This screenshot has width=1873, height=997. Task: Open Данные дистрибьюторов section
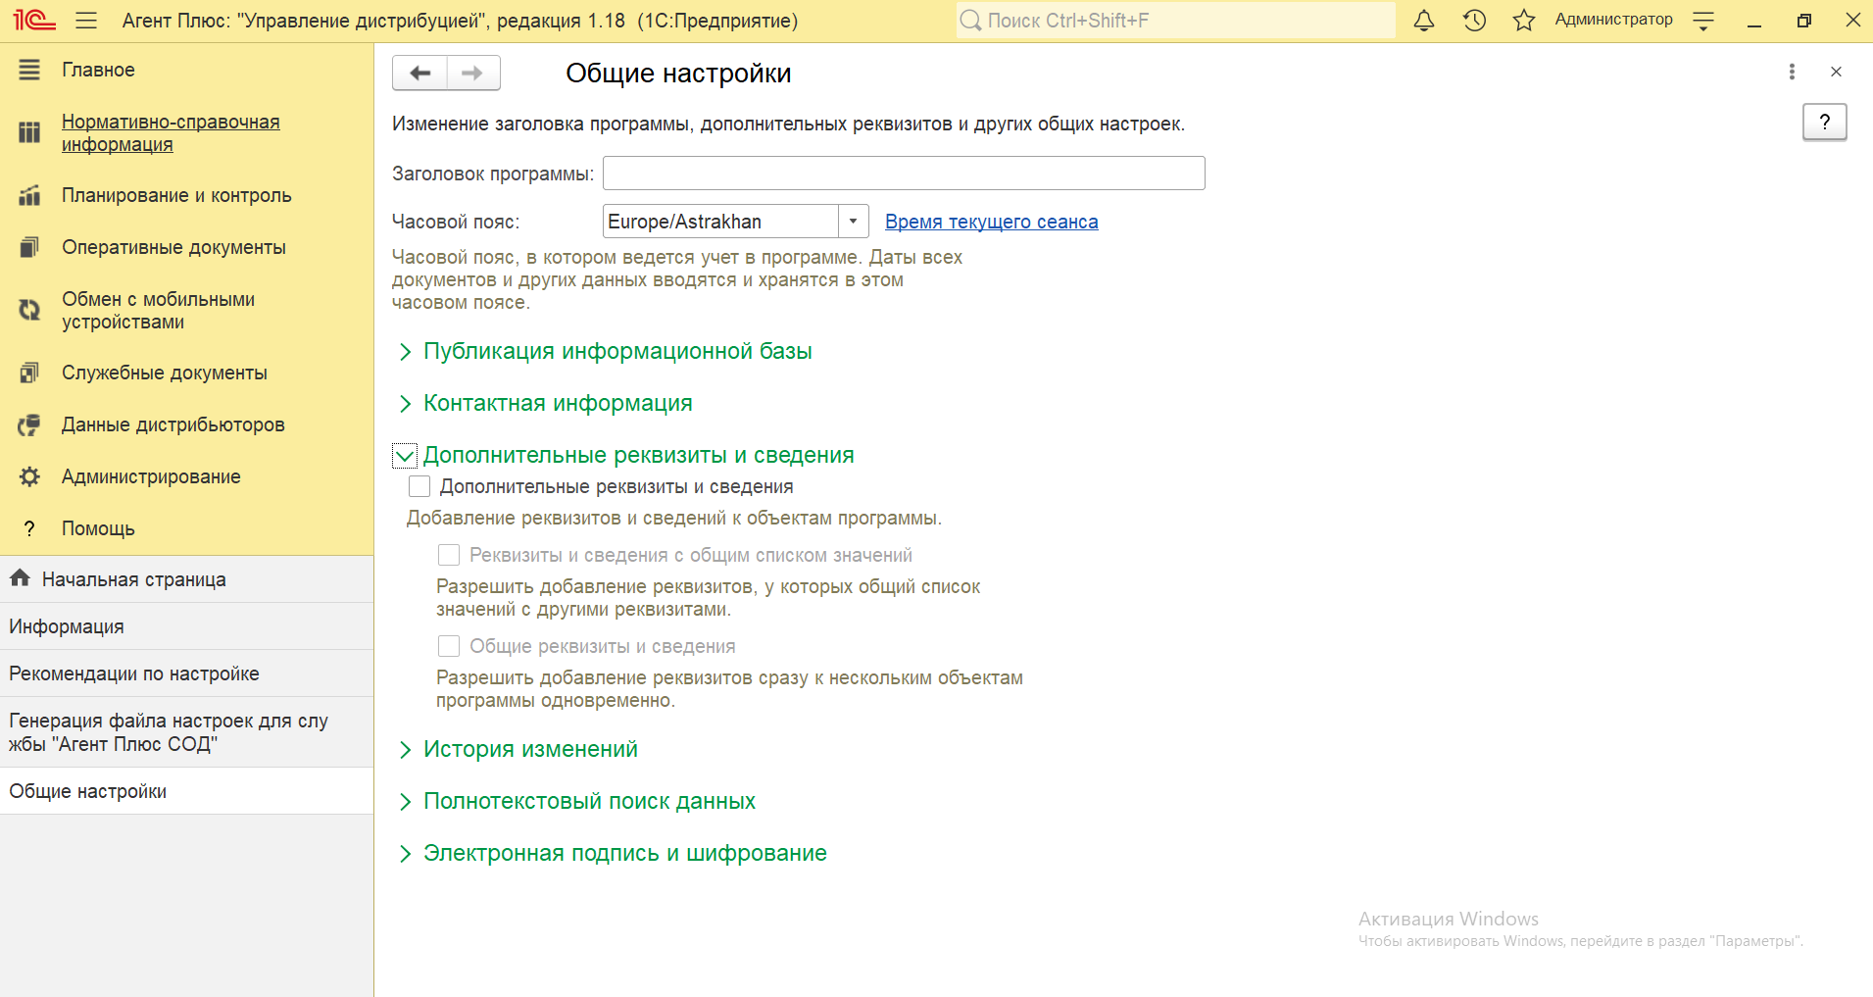(173, 424)
